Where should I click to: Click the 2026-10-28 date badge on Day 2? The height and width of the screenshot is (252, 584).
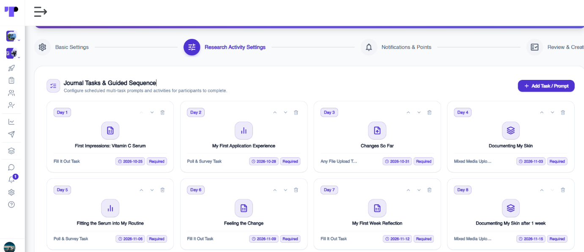pos(264,161)
